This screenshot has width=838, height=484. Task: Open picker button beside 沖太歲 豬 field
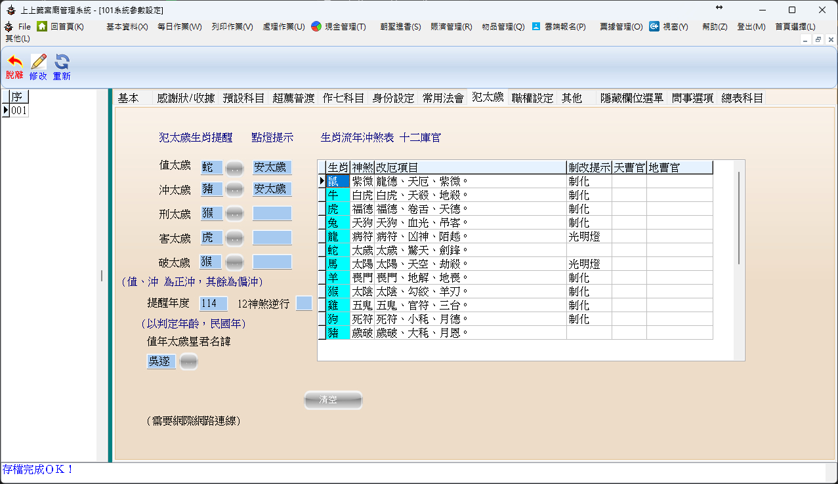(x=234, y=190)
